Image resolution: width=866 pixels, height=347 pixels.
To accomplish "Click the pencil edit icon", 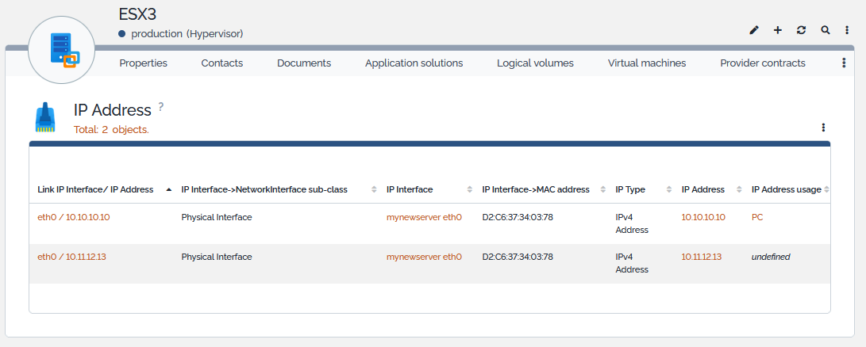I will pyautogui.click(x=754, y=30).
